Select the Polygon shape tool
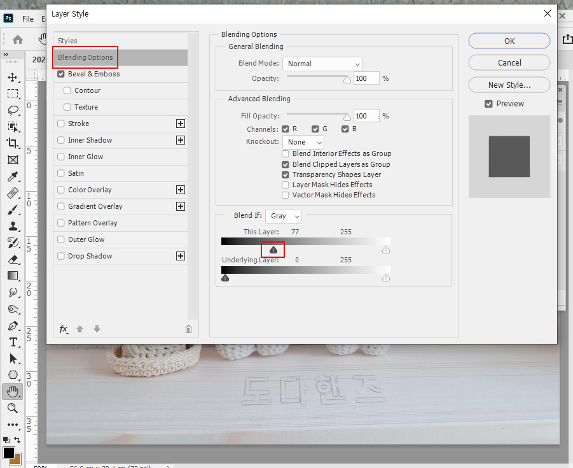This screenshot has width=573, height=468. (13, 375)
